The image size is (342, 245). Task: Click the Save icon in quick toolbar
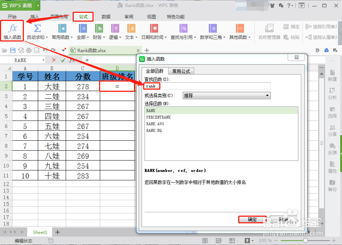point(13,50)
